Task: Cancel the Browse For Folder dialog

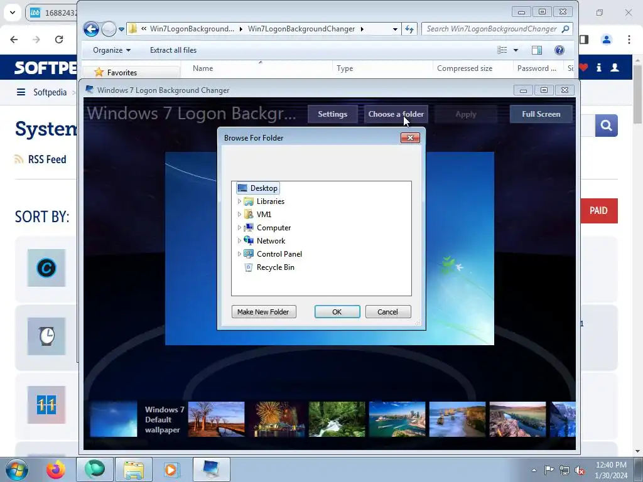Action: click(x=388, y=312)
